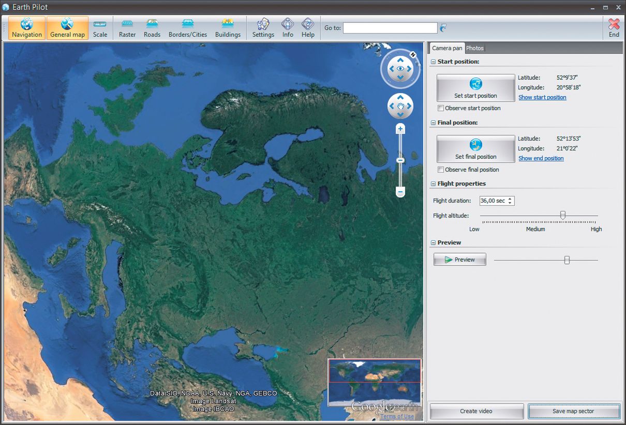
Task: Show the Borders/Cities layer
Action: [x=188, y=28]
